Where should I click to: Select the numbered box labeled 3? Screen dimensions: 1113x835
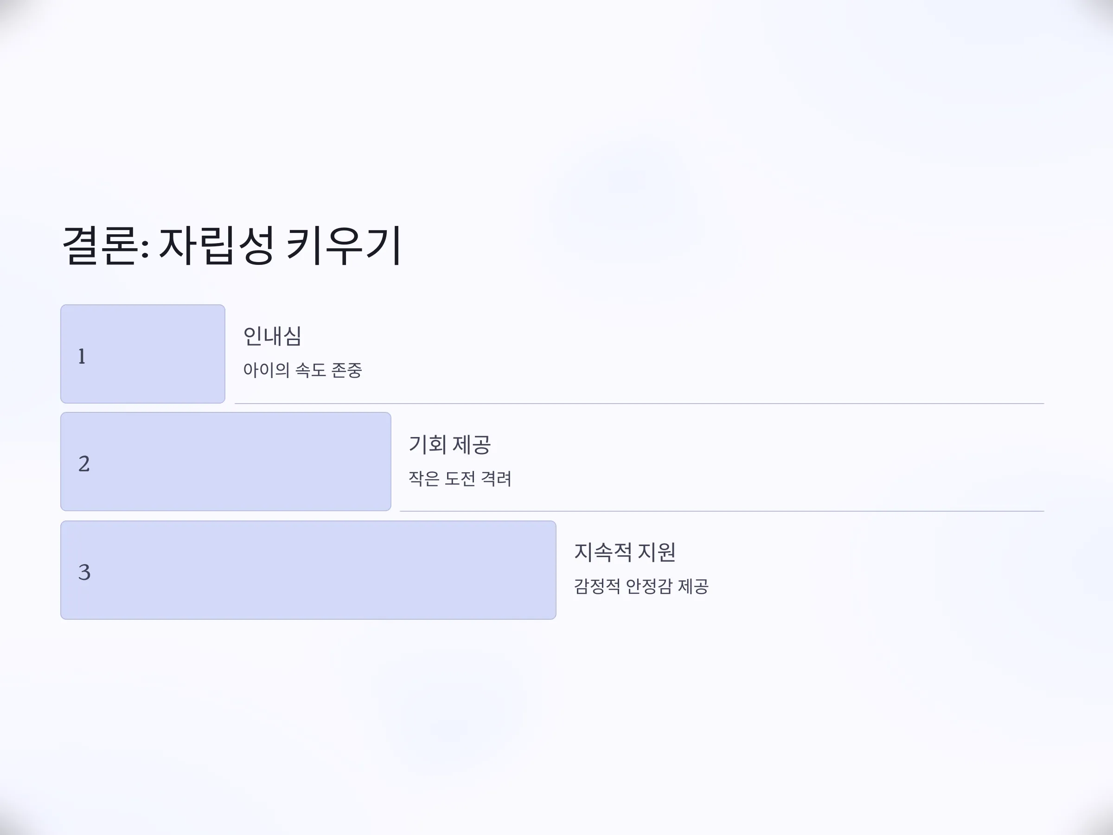(x=308, y=570)
